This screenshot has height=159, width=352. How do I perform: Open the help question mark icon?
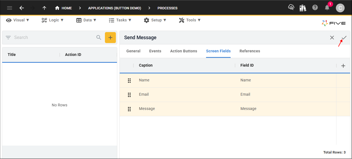click(x=315, y=8)
